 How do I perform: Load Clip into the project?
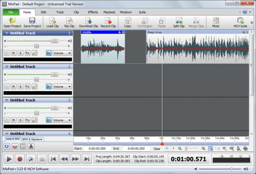[x=53, y=22]
